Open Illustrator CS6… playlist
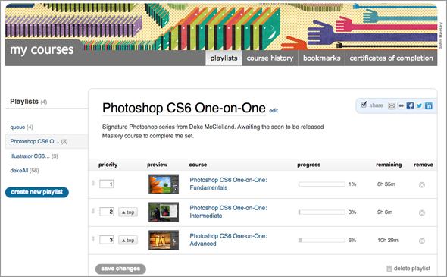The height and width of the screenshot is (277, 447). [30, 156]
